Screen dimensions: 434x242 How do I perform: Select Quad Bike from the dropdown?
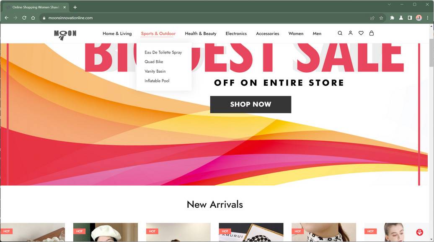[x=154, y=61]
